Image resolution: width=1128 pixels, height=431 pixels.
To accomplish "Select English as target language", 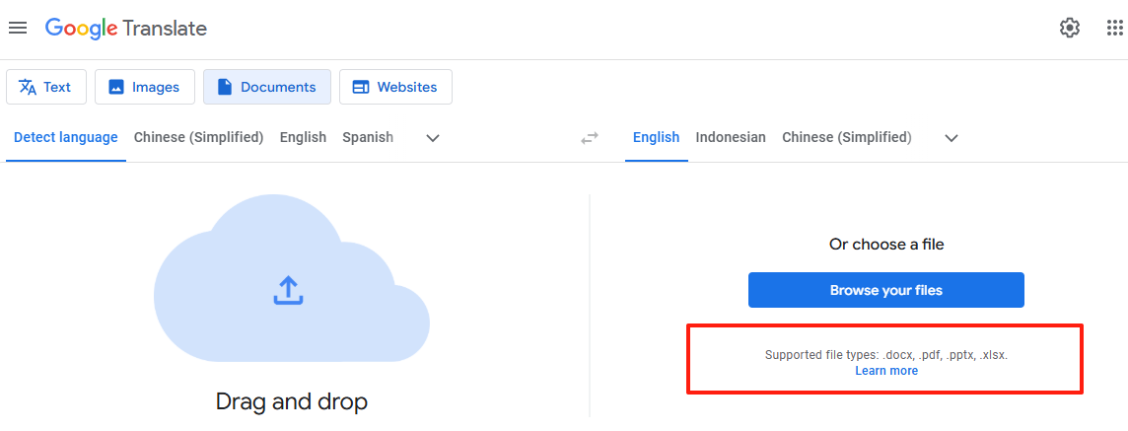I will click(656, 137).
